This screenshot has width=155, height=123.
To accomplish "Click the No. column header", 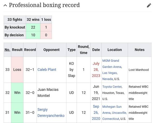I will tap(7, 50).
